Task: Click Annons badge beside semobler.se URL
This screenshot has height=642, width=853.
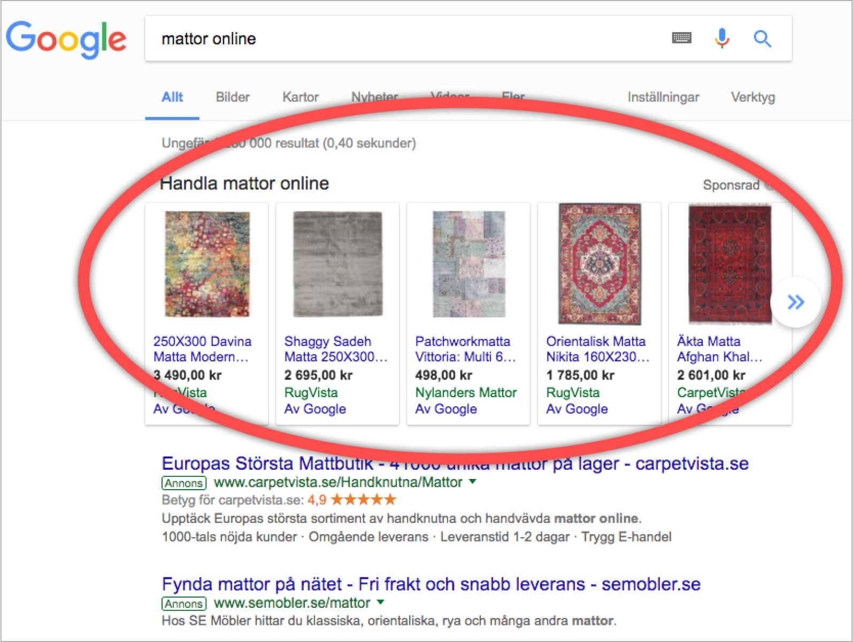Action: 184,604
